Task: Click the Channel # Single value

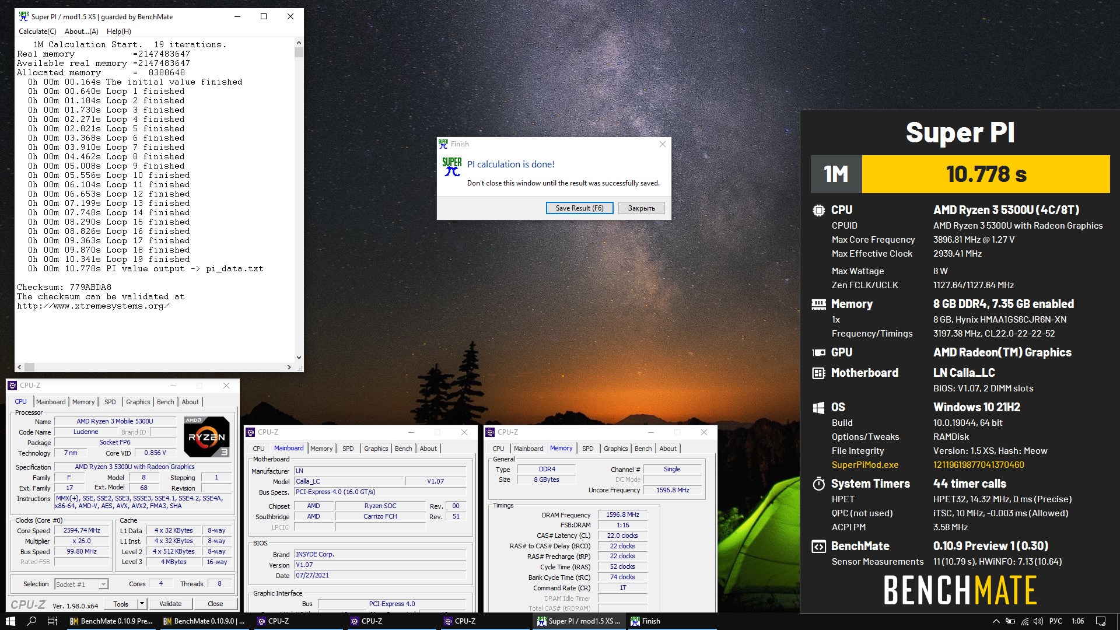Action: click(x=672, y=470)
